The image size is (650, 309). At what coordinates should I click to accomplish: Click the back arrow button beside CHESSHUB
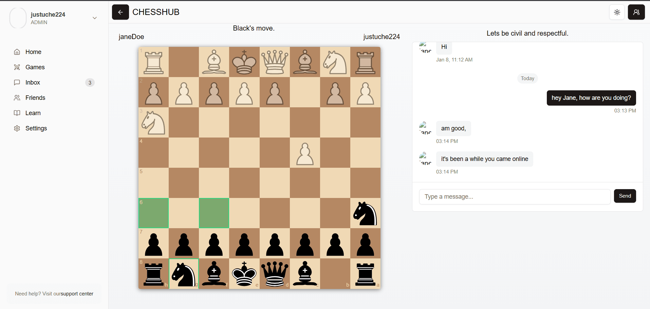[120, 12]
